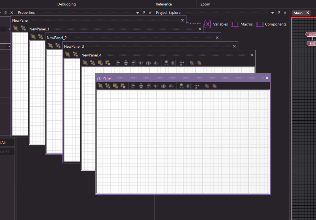Open Project Explorer window options dropdown

272,13
